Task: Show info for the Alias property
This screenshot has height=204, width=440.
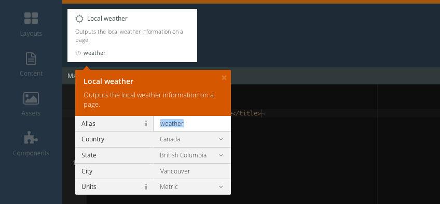Action: pyautogui.click(x=146, y=124)
